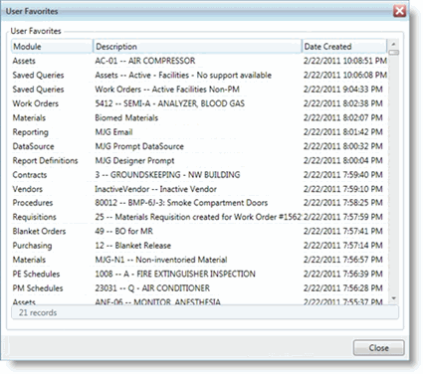Click the scrollbar down arrow

tap(393, 298)
